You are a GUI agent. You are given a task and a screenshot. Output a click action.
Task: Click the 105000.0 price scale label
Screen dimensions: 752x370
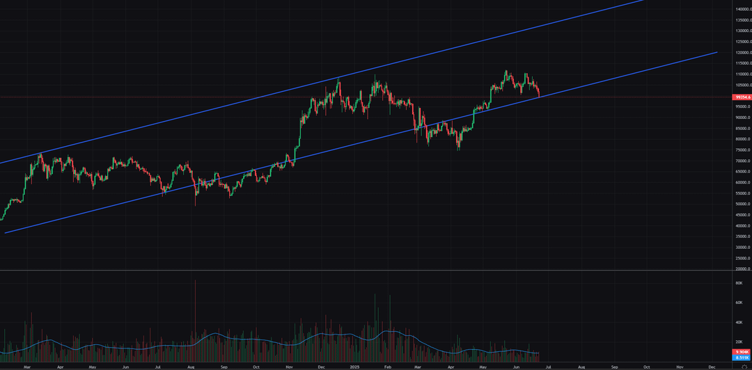(742, 86)
